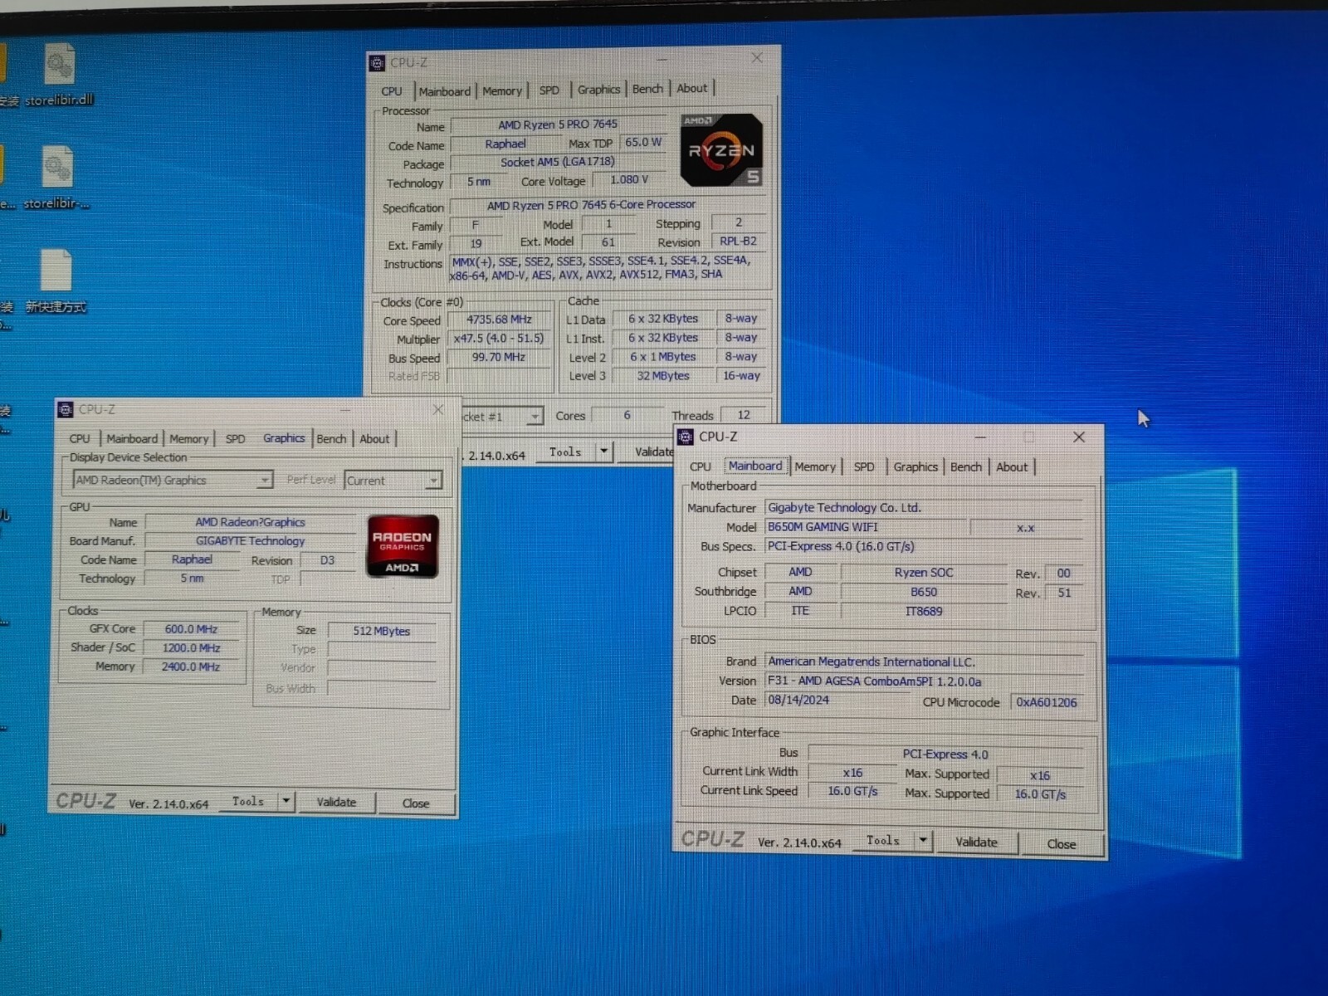Open Bench tab in top CPU window

coord(647,89)
